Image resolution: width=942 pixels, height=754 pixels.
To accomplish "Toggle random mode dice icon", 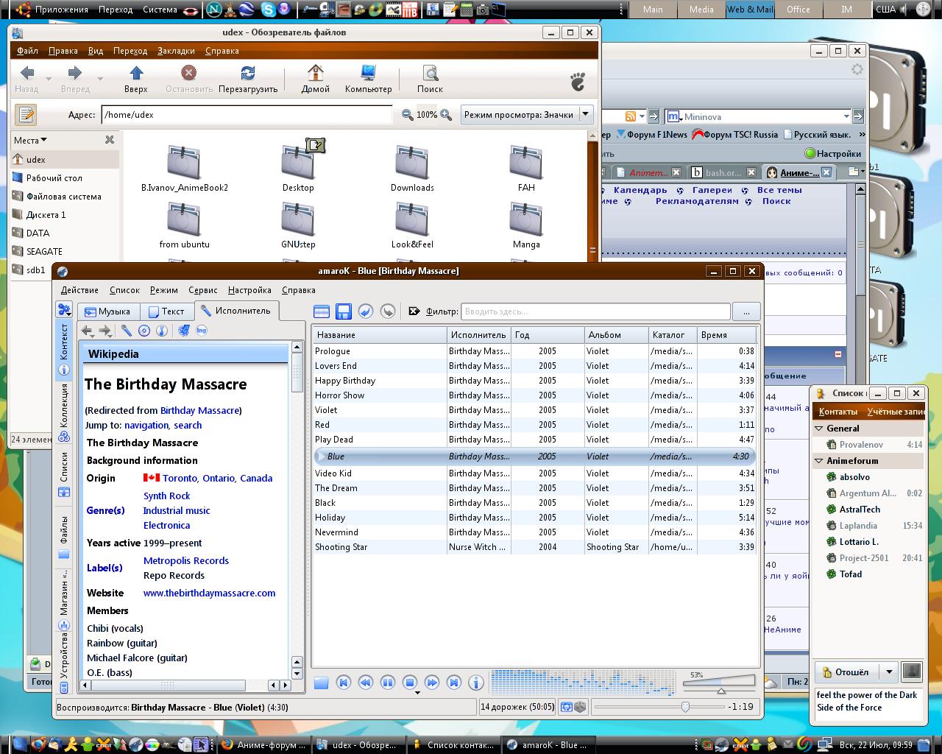I will point(580,707).
